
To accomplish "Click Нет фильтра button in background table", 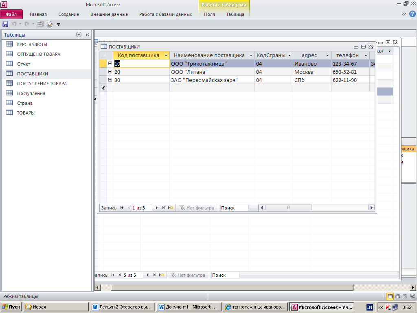I will [x=188, y=275].
